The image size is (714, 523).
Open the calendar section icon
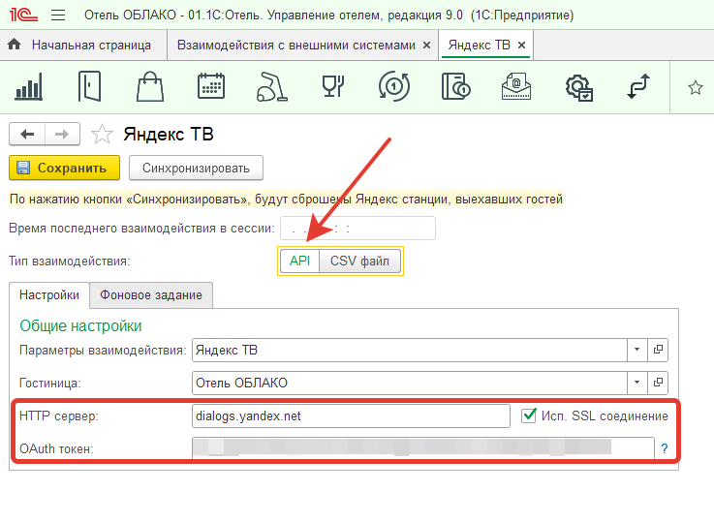coord(211,86)
